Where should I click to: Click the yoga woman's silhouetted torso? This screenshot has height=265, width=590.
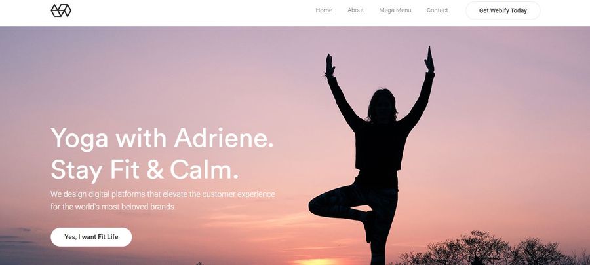tap(378, 150)
